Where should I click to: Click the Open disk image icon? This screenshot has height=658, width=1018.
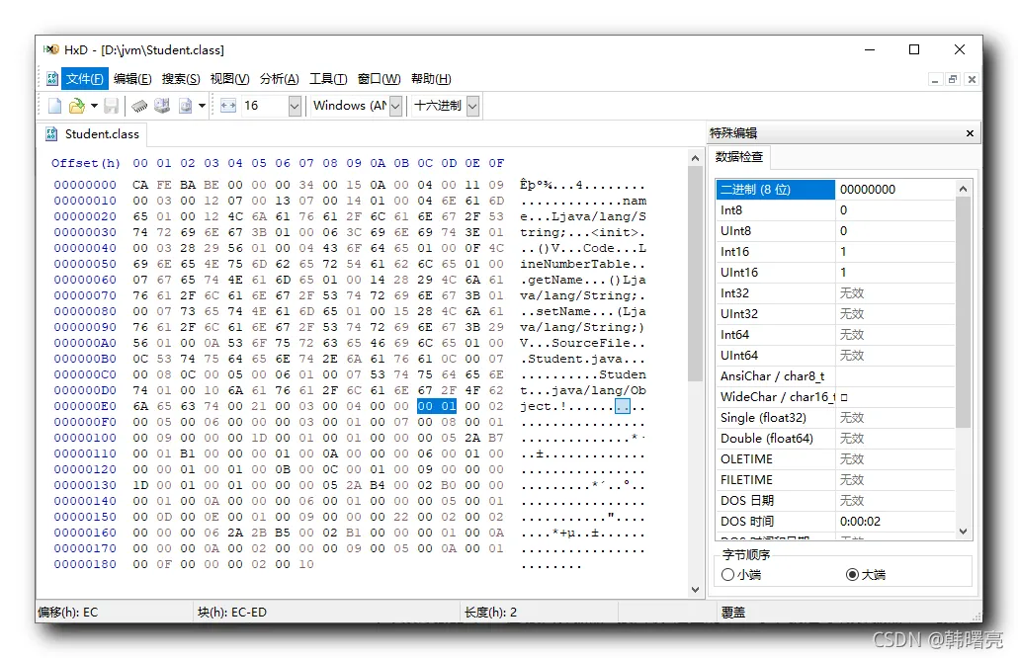click(x=186, y=105)
